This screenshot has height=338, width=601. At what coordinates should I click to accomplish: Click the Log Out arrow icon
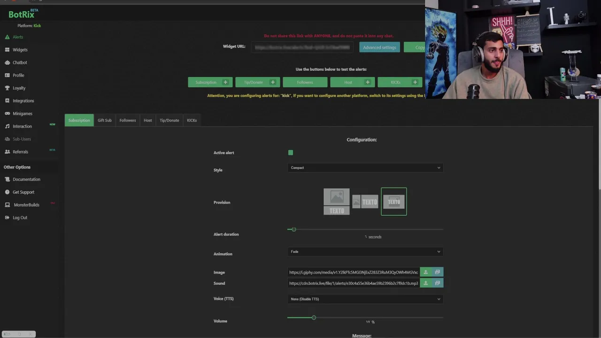tap(7, 217)
